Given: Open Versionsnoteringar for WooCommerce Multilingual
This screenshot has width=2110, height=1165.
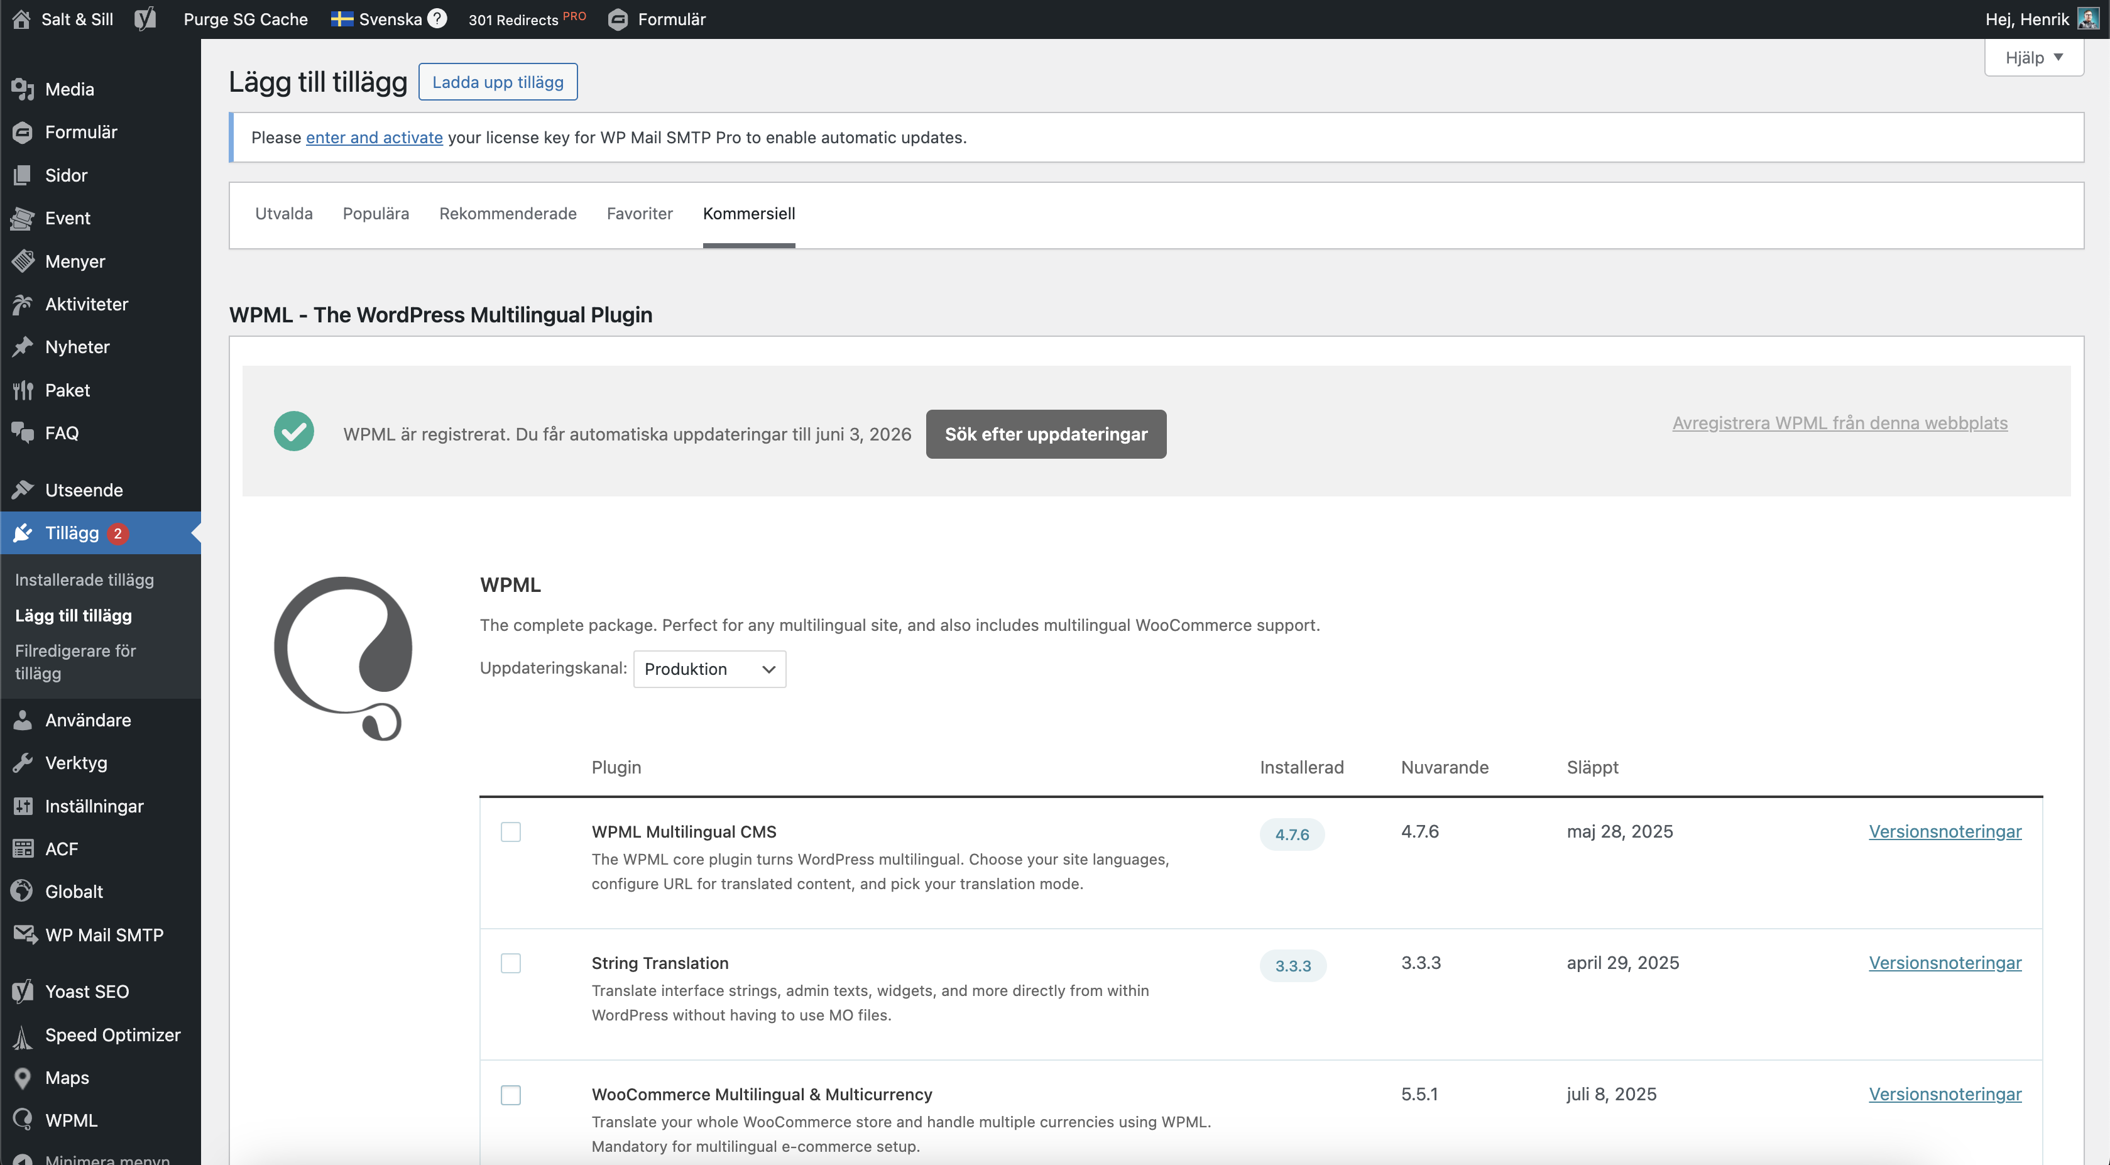Looking at the screenshot, I should [x=1945, y=1095].
